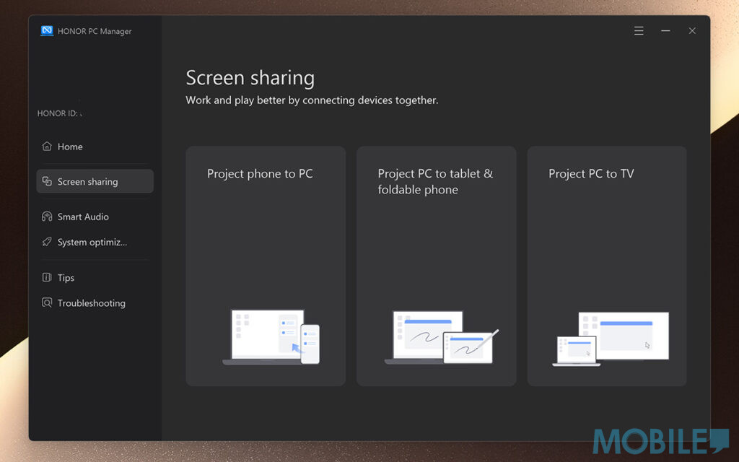Click the 'Work and play better' subtitle
This screenshot has width=739, height=462.
312,100
